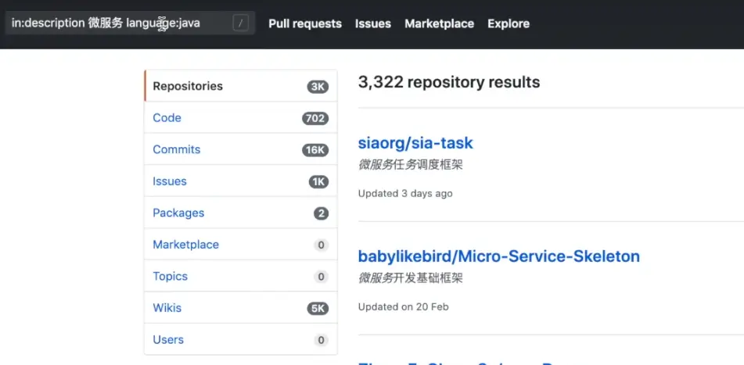Select the Issues filter in results sidebar
This screenshot has height=365, width=744.
170,181
